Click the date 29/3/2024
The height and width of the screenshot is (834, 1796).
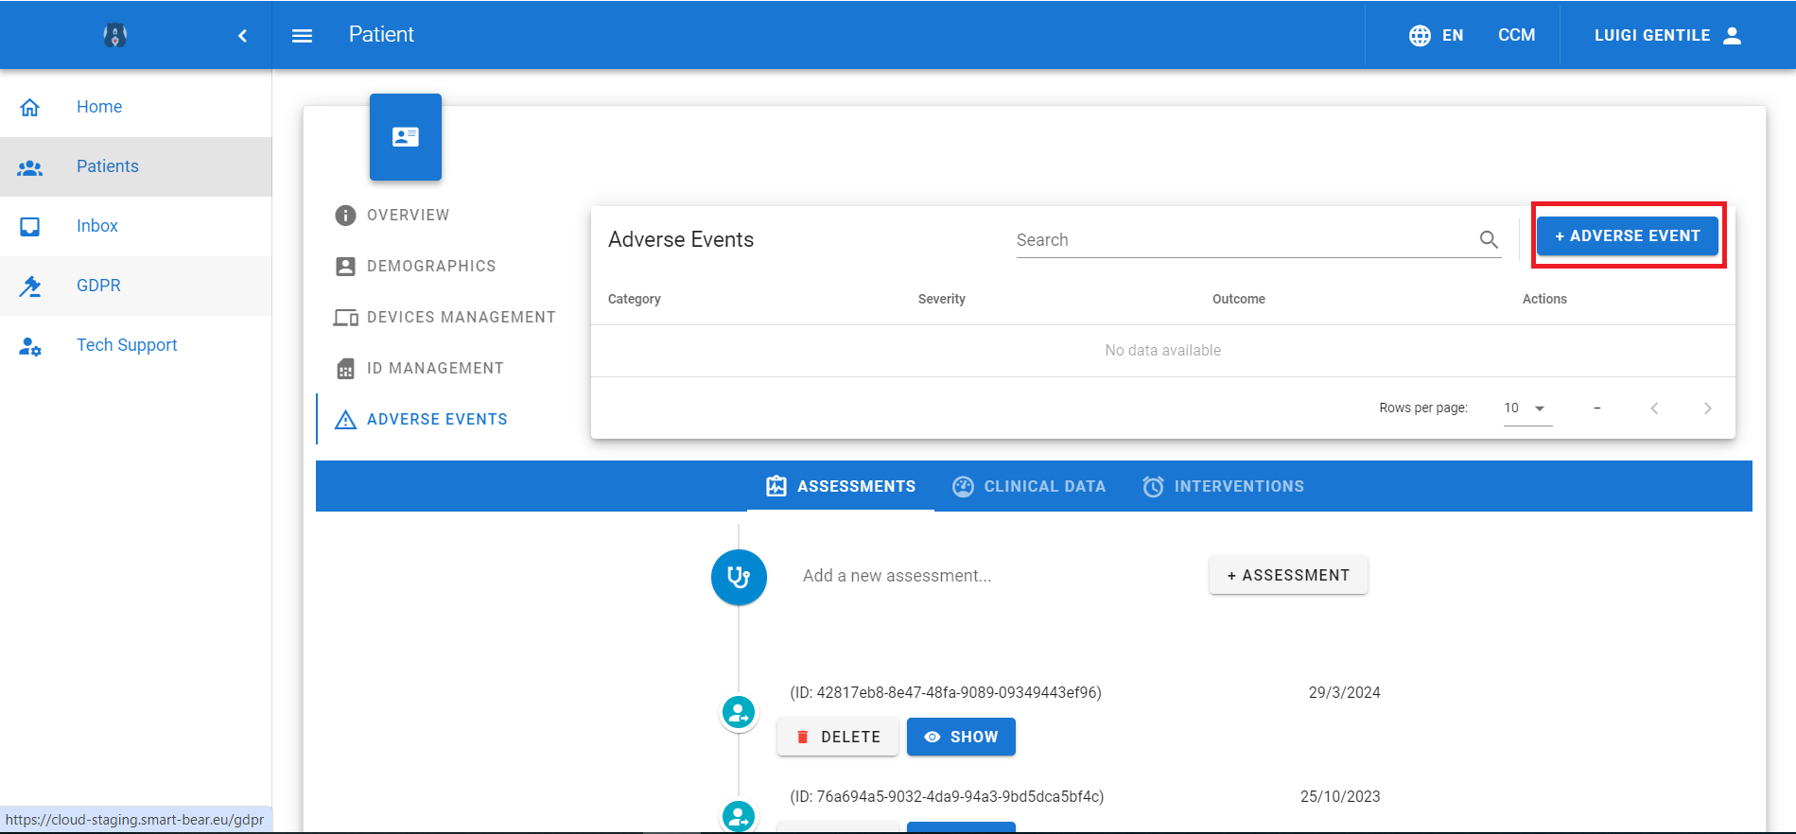click(x=1344, y=692)
